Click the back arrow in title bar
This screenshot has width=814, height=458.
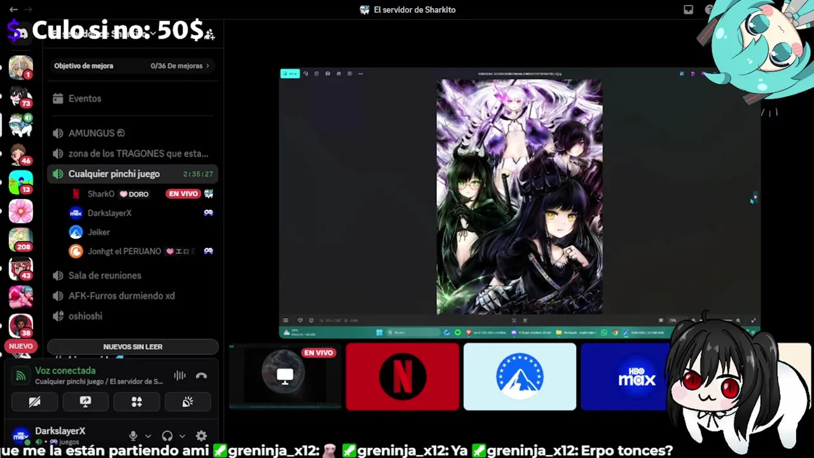pyautogui.click(x=13, y=10)
